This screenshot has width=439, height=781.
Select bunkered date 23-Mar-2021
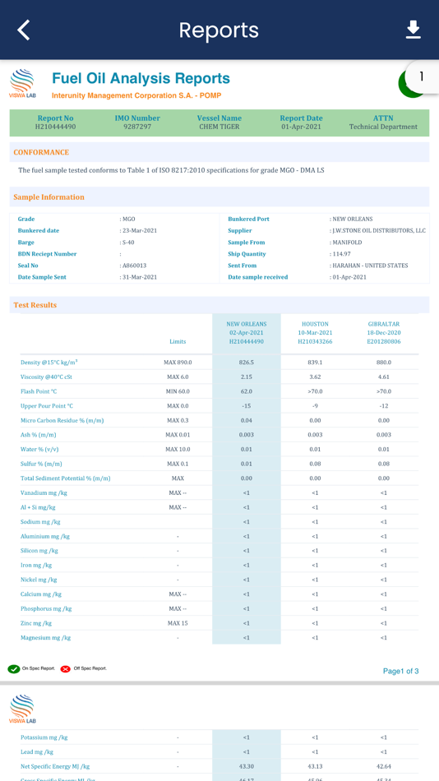point(139,231)
